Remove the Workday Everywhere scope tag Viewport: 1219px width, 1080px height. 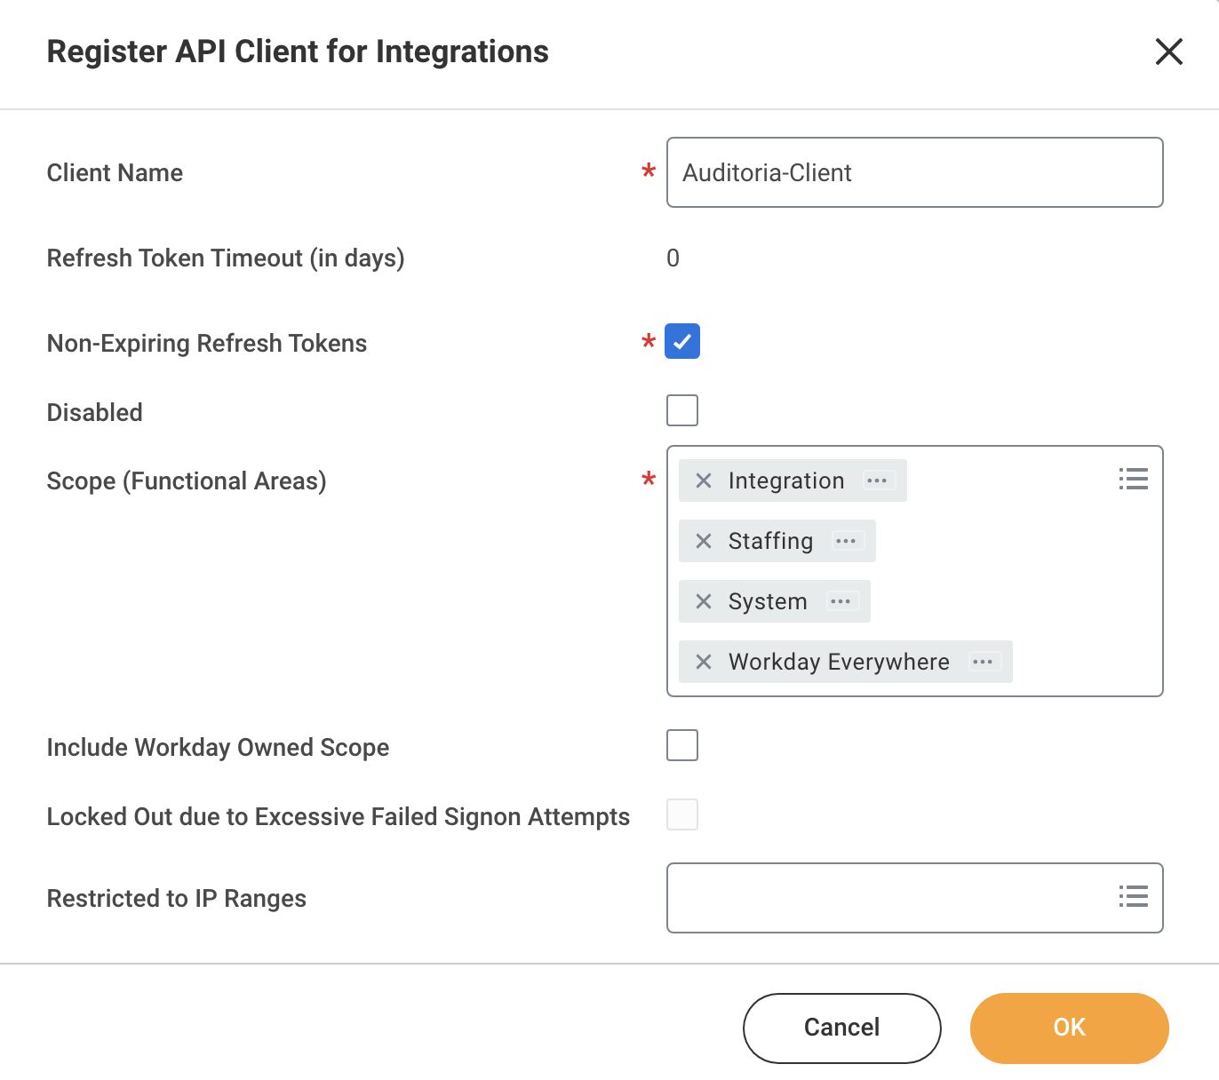pyautogui.click(x=703, y=662)
